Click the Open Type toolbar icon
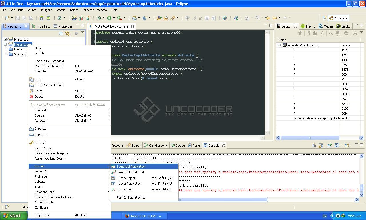Image resolution: width=366 pixels, height=220 pixels. click(x=159, y=18)
